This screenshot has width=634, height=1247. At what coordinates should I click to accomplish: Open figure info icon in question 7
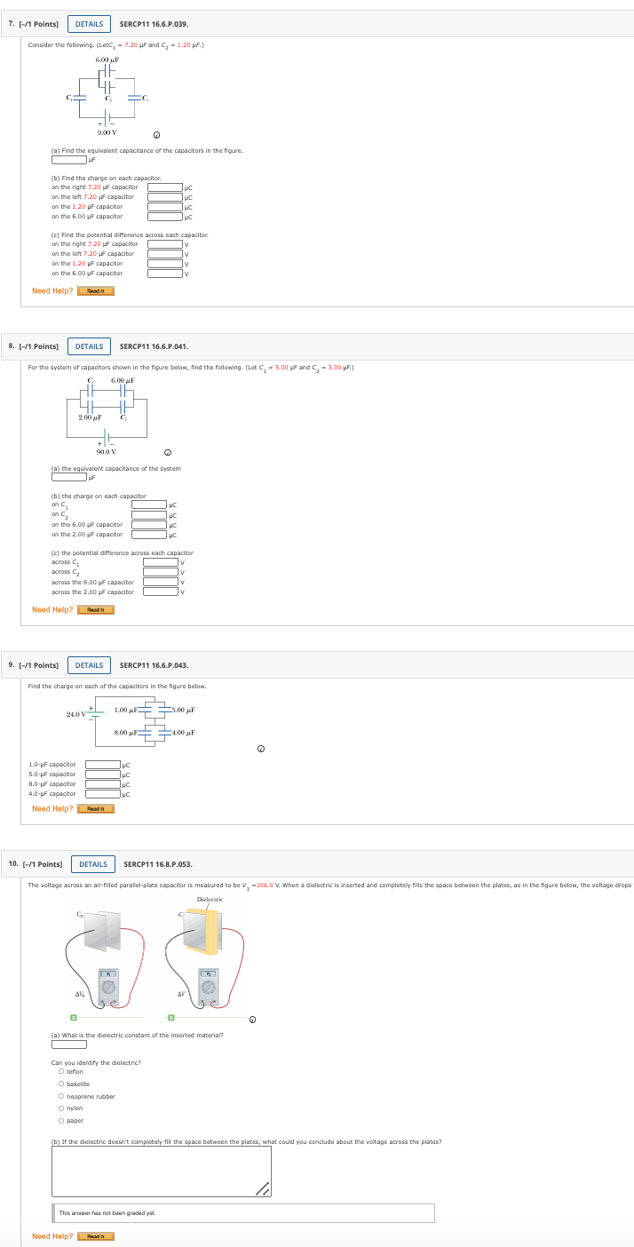(157, 135)
